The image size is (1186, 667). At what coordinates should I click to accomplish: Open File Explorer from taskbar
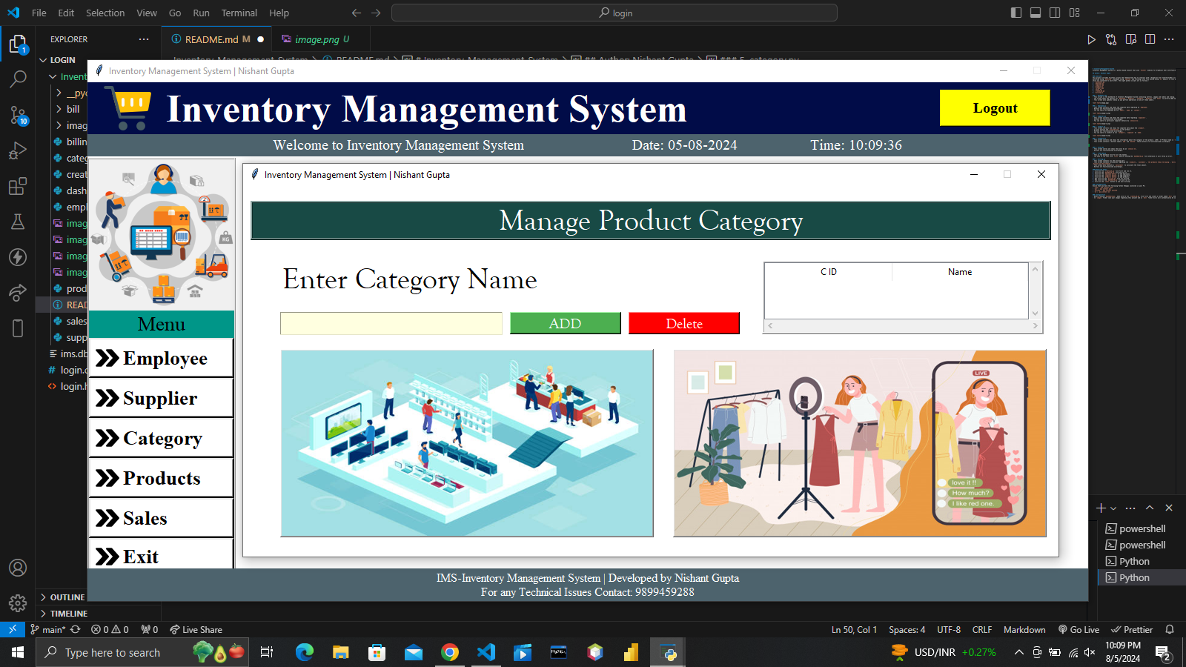click(x=340, y=652)
